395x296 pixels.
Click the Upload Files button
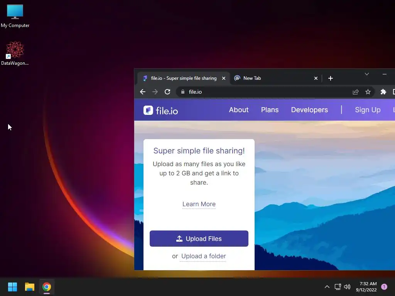(x=199, y=239)
